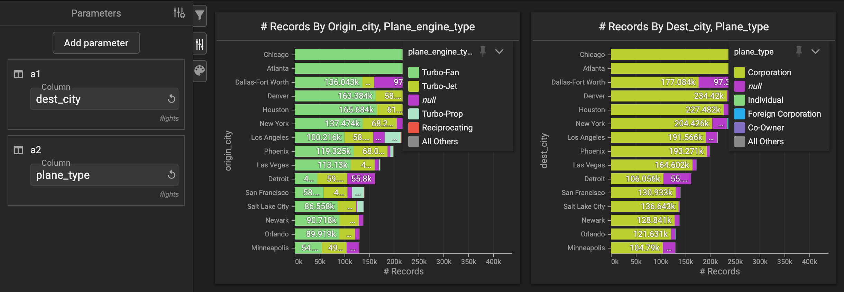This screenshot has height=292, width=844.
Task: Click the Reciprocating red color swatch
Action: 413,128
